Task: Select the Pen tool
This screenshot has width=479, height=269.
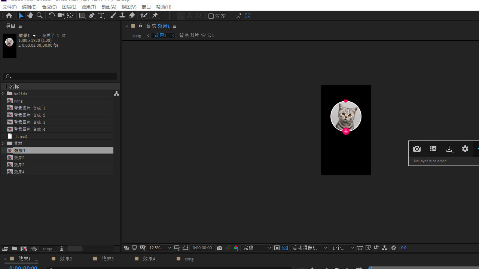Action: [92, 16]
